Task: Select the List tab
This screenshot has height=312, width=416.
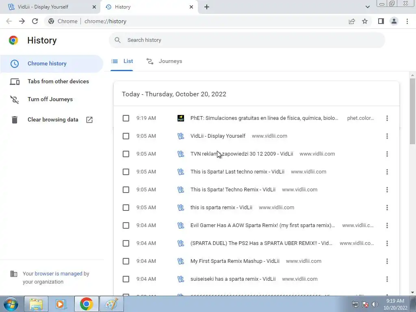Action: (x=122, y=61)
